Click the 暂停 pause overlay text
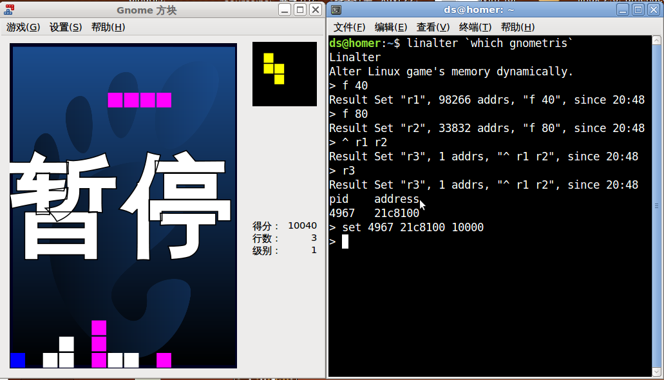 click(x=120, y=205)
